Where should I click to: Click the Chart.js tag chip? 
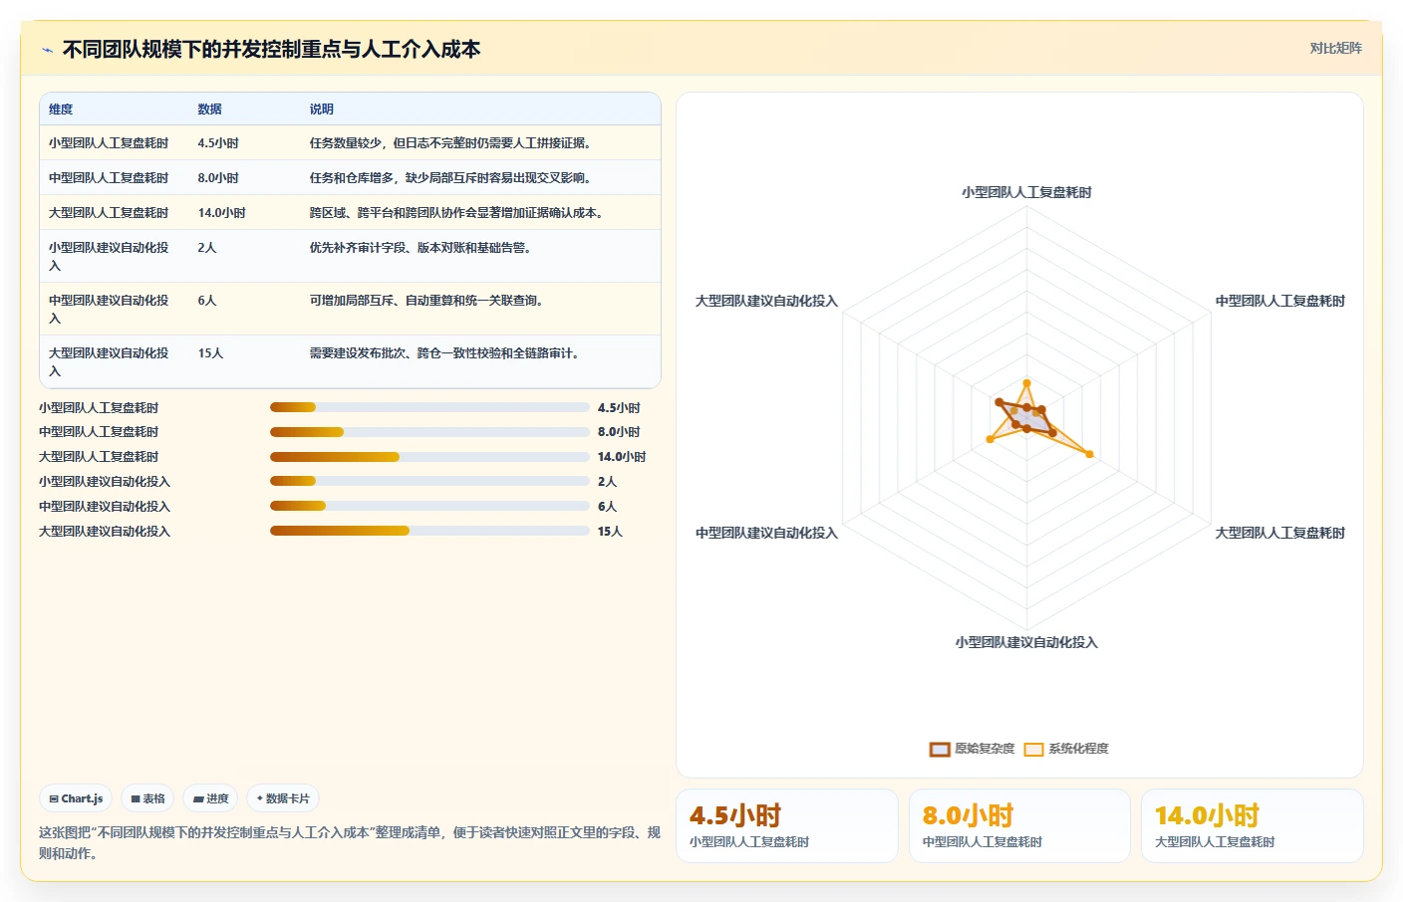[76, 798]
